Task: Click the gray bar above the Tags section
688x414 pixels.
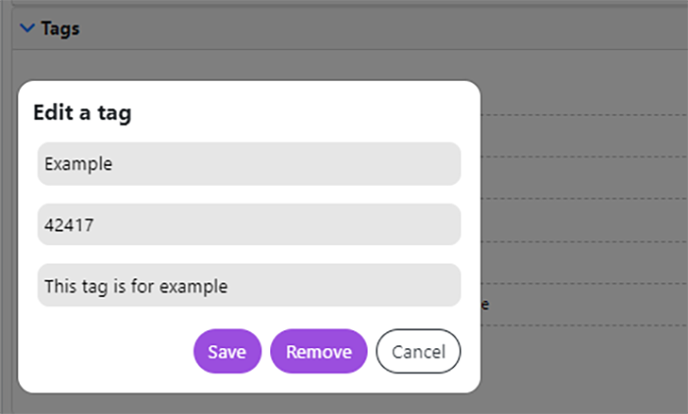Action: click(344, 4)
